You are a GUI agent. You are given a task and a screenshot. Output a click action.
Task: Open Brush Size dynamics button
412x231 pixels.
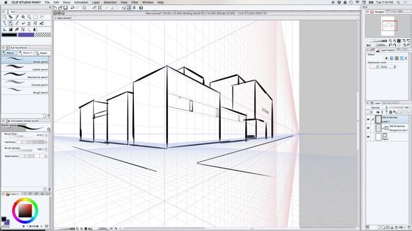tap(46, 135)
